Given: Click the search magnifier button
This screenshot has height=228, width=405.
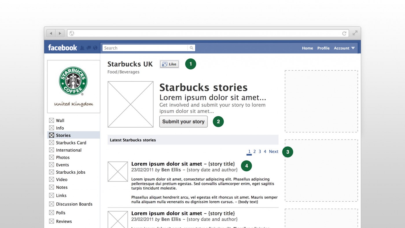Looking at the screenshot, I should tap(191, 48).
